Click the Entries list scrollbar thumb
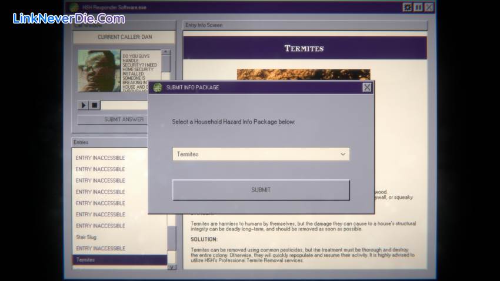The width and height of the screenshot is (500, 281). 172,238
